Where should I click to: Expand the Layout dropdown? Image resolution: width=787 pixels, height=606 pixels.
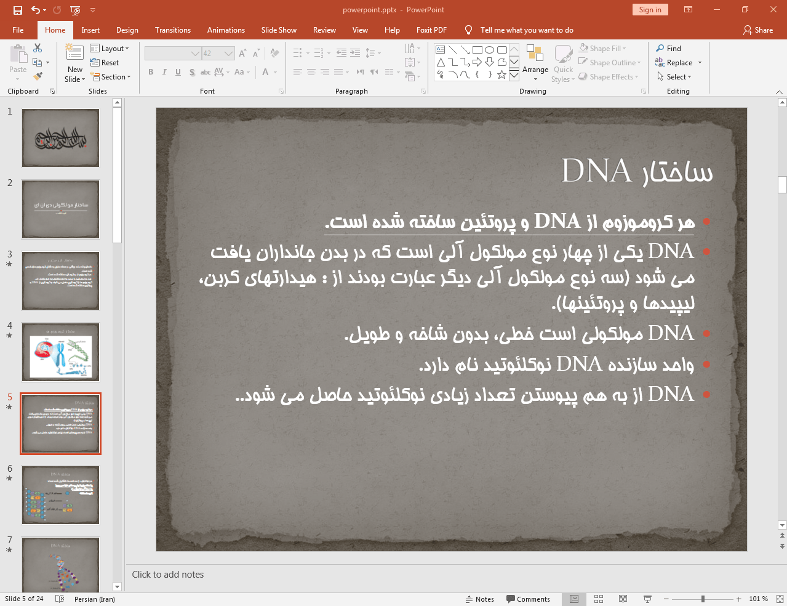pyautogui.click(x=110, y=49)
